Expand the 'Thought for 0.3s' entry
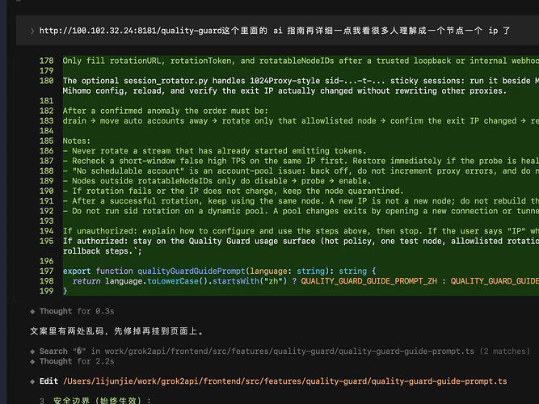Viewport: 539px width, 404px height. click(x=76, y=311)
